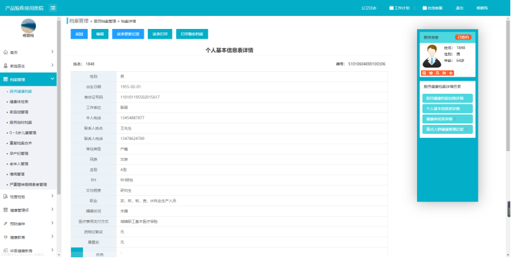Viewport: 511px width, 258px height.
Task: Open 慢病管理 submenu item
Action: tap(17, 175)
